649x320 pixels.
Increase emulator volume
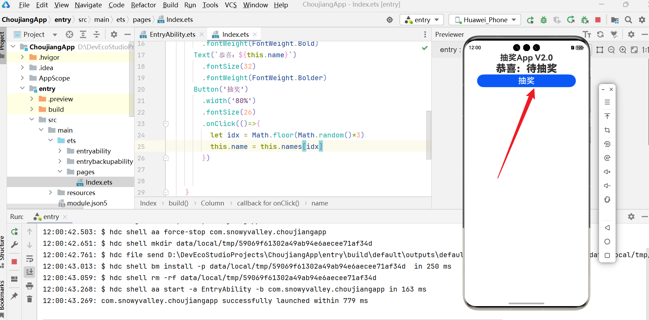[x=607, y=172]
